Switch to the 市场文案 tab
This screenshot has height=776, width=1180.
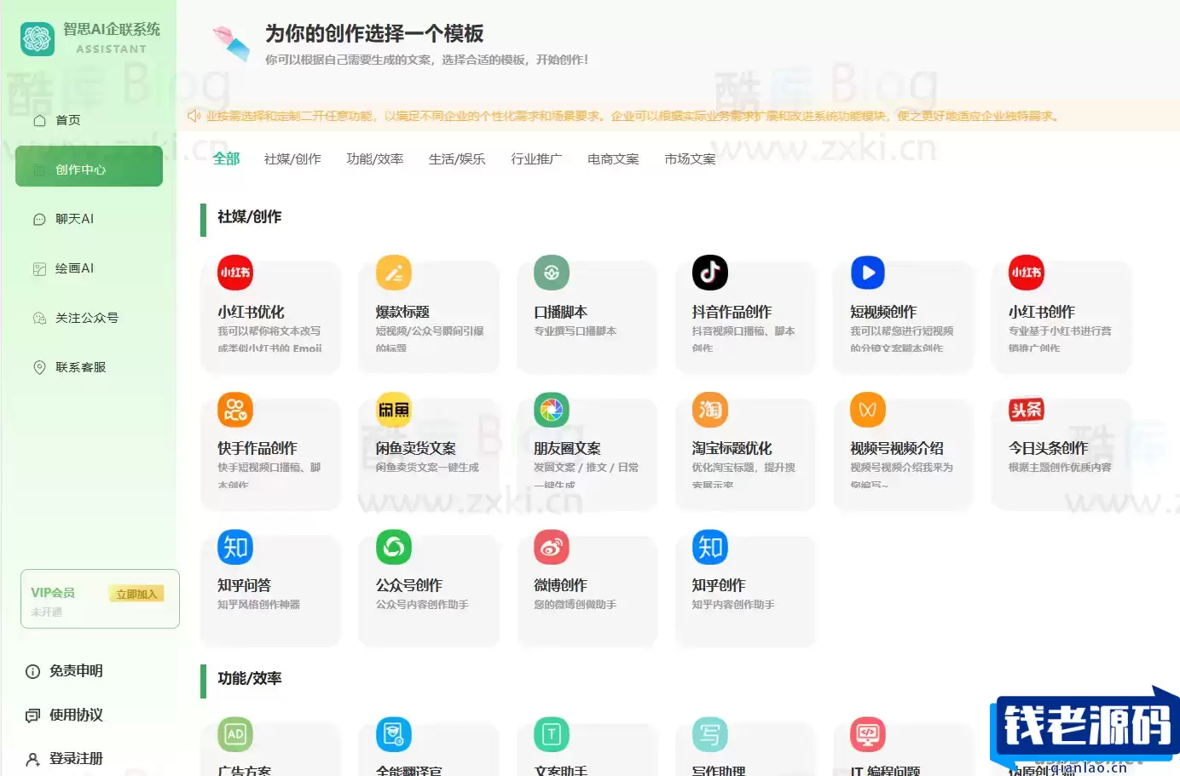click(690, 158)
